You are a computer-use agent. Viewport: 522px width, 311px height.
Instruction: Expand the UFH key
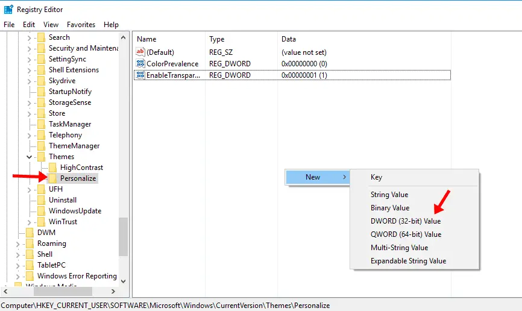click(30, 190)
